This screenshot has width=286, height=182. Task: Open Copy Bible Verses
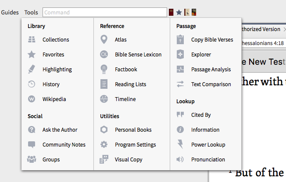coord(212,40)
